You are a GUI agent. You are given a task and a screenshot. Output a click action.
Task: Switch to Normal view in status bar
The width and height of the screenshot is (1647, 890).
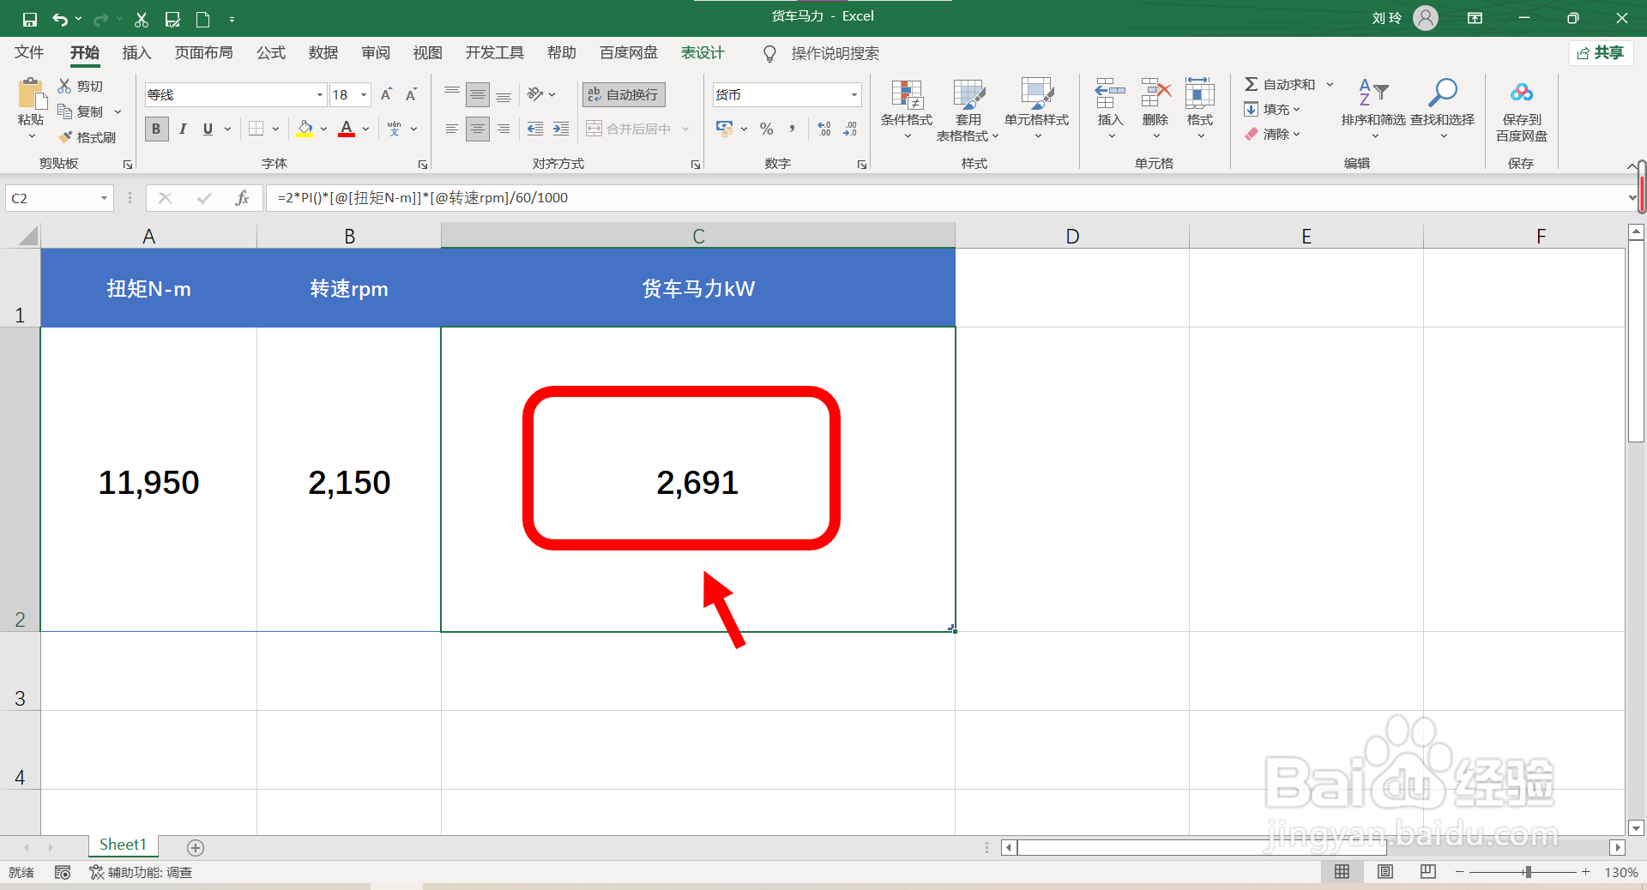tap(1342, 871)
